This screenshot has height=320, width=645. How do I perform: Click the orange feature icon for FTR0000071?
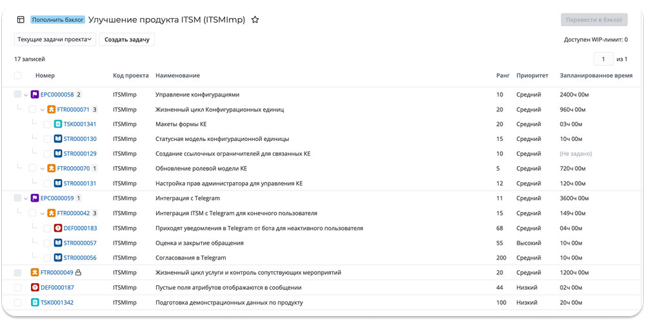coord(52,109)
